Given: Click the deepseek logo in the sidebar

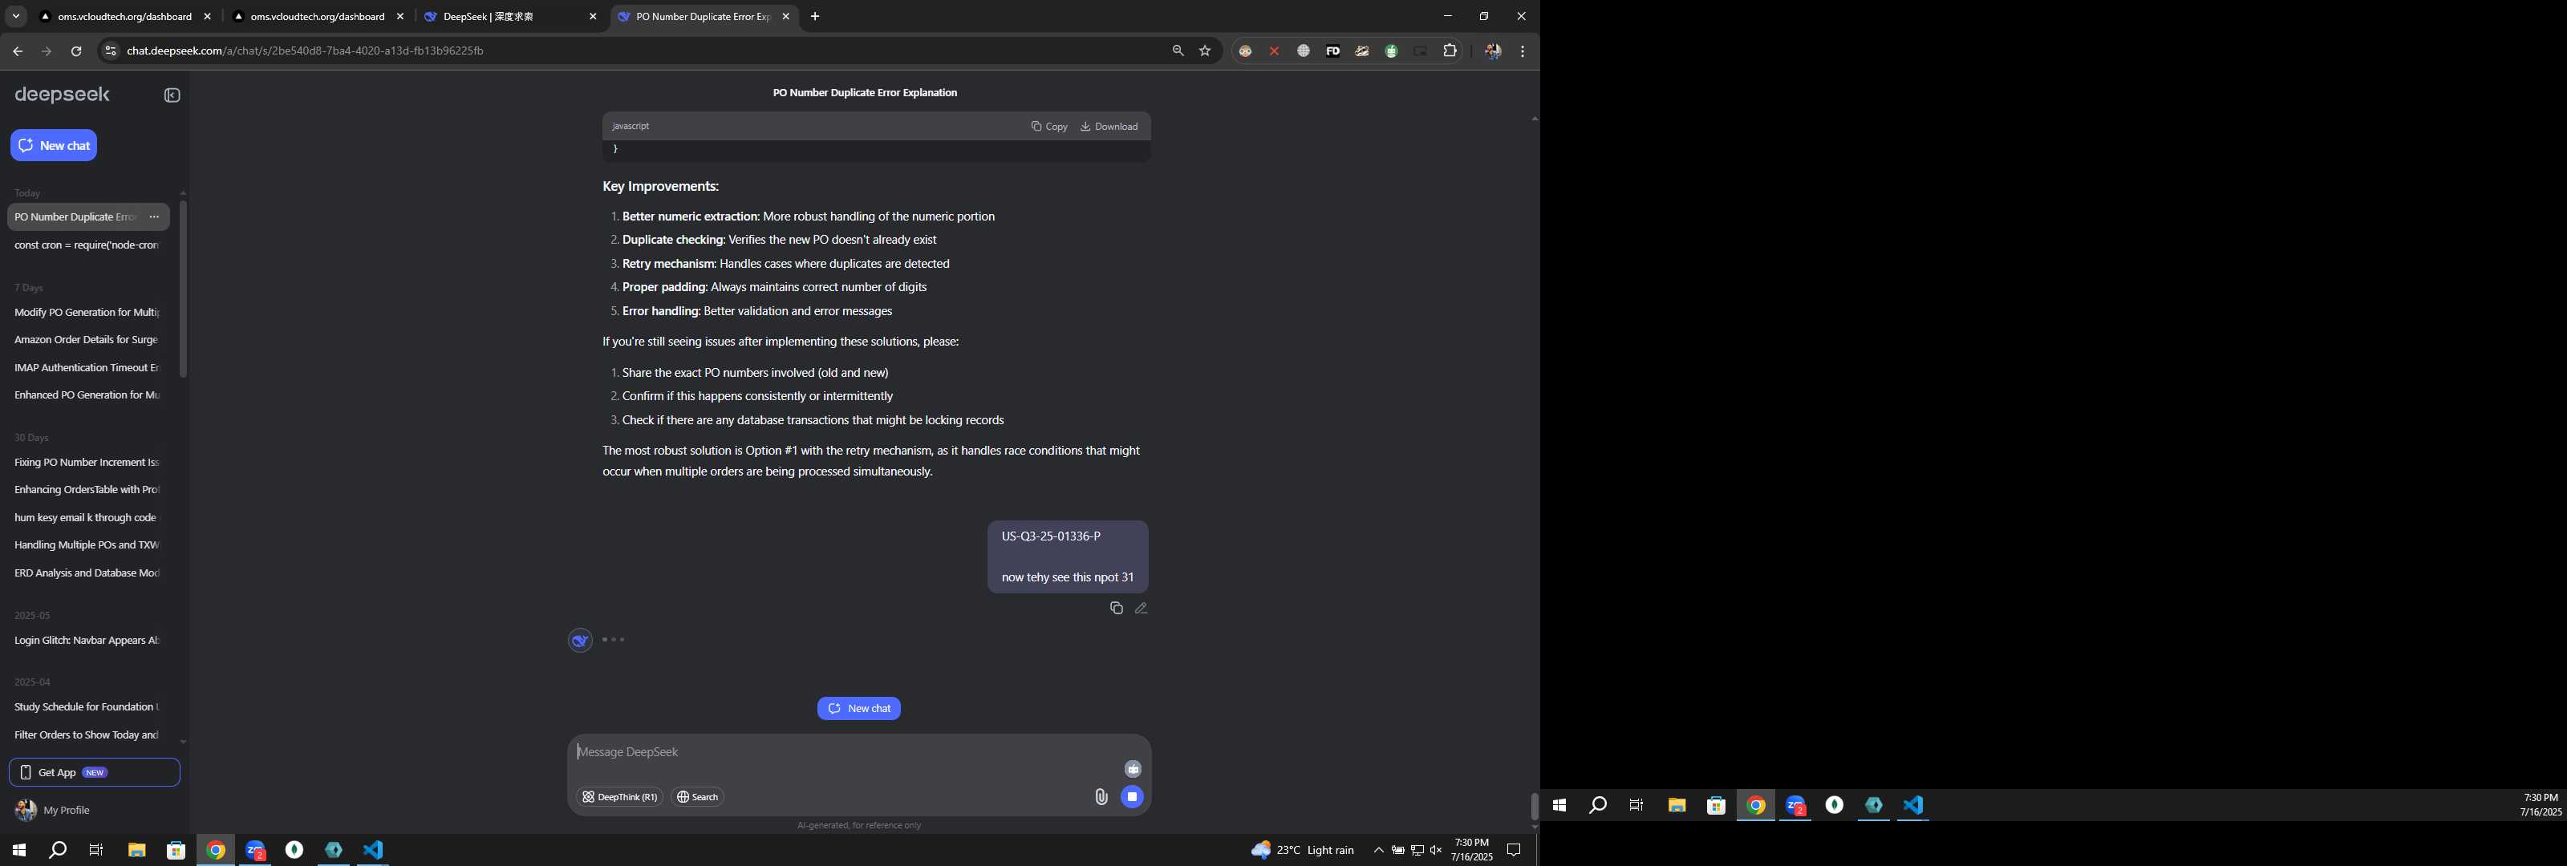Looking at the screenshot, I should (x=62, y=95).
